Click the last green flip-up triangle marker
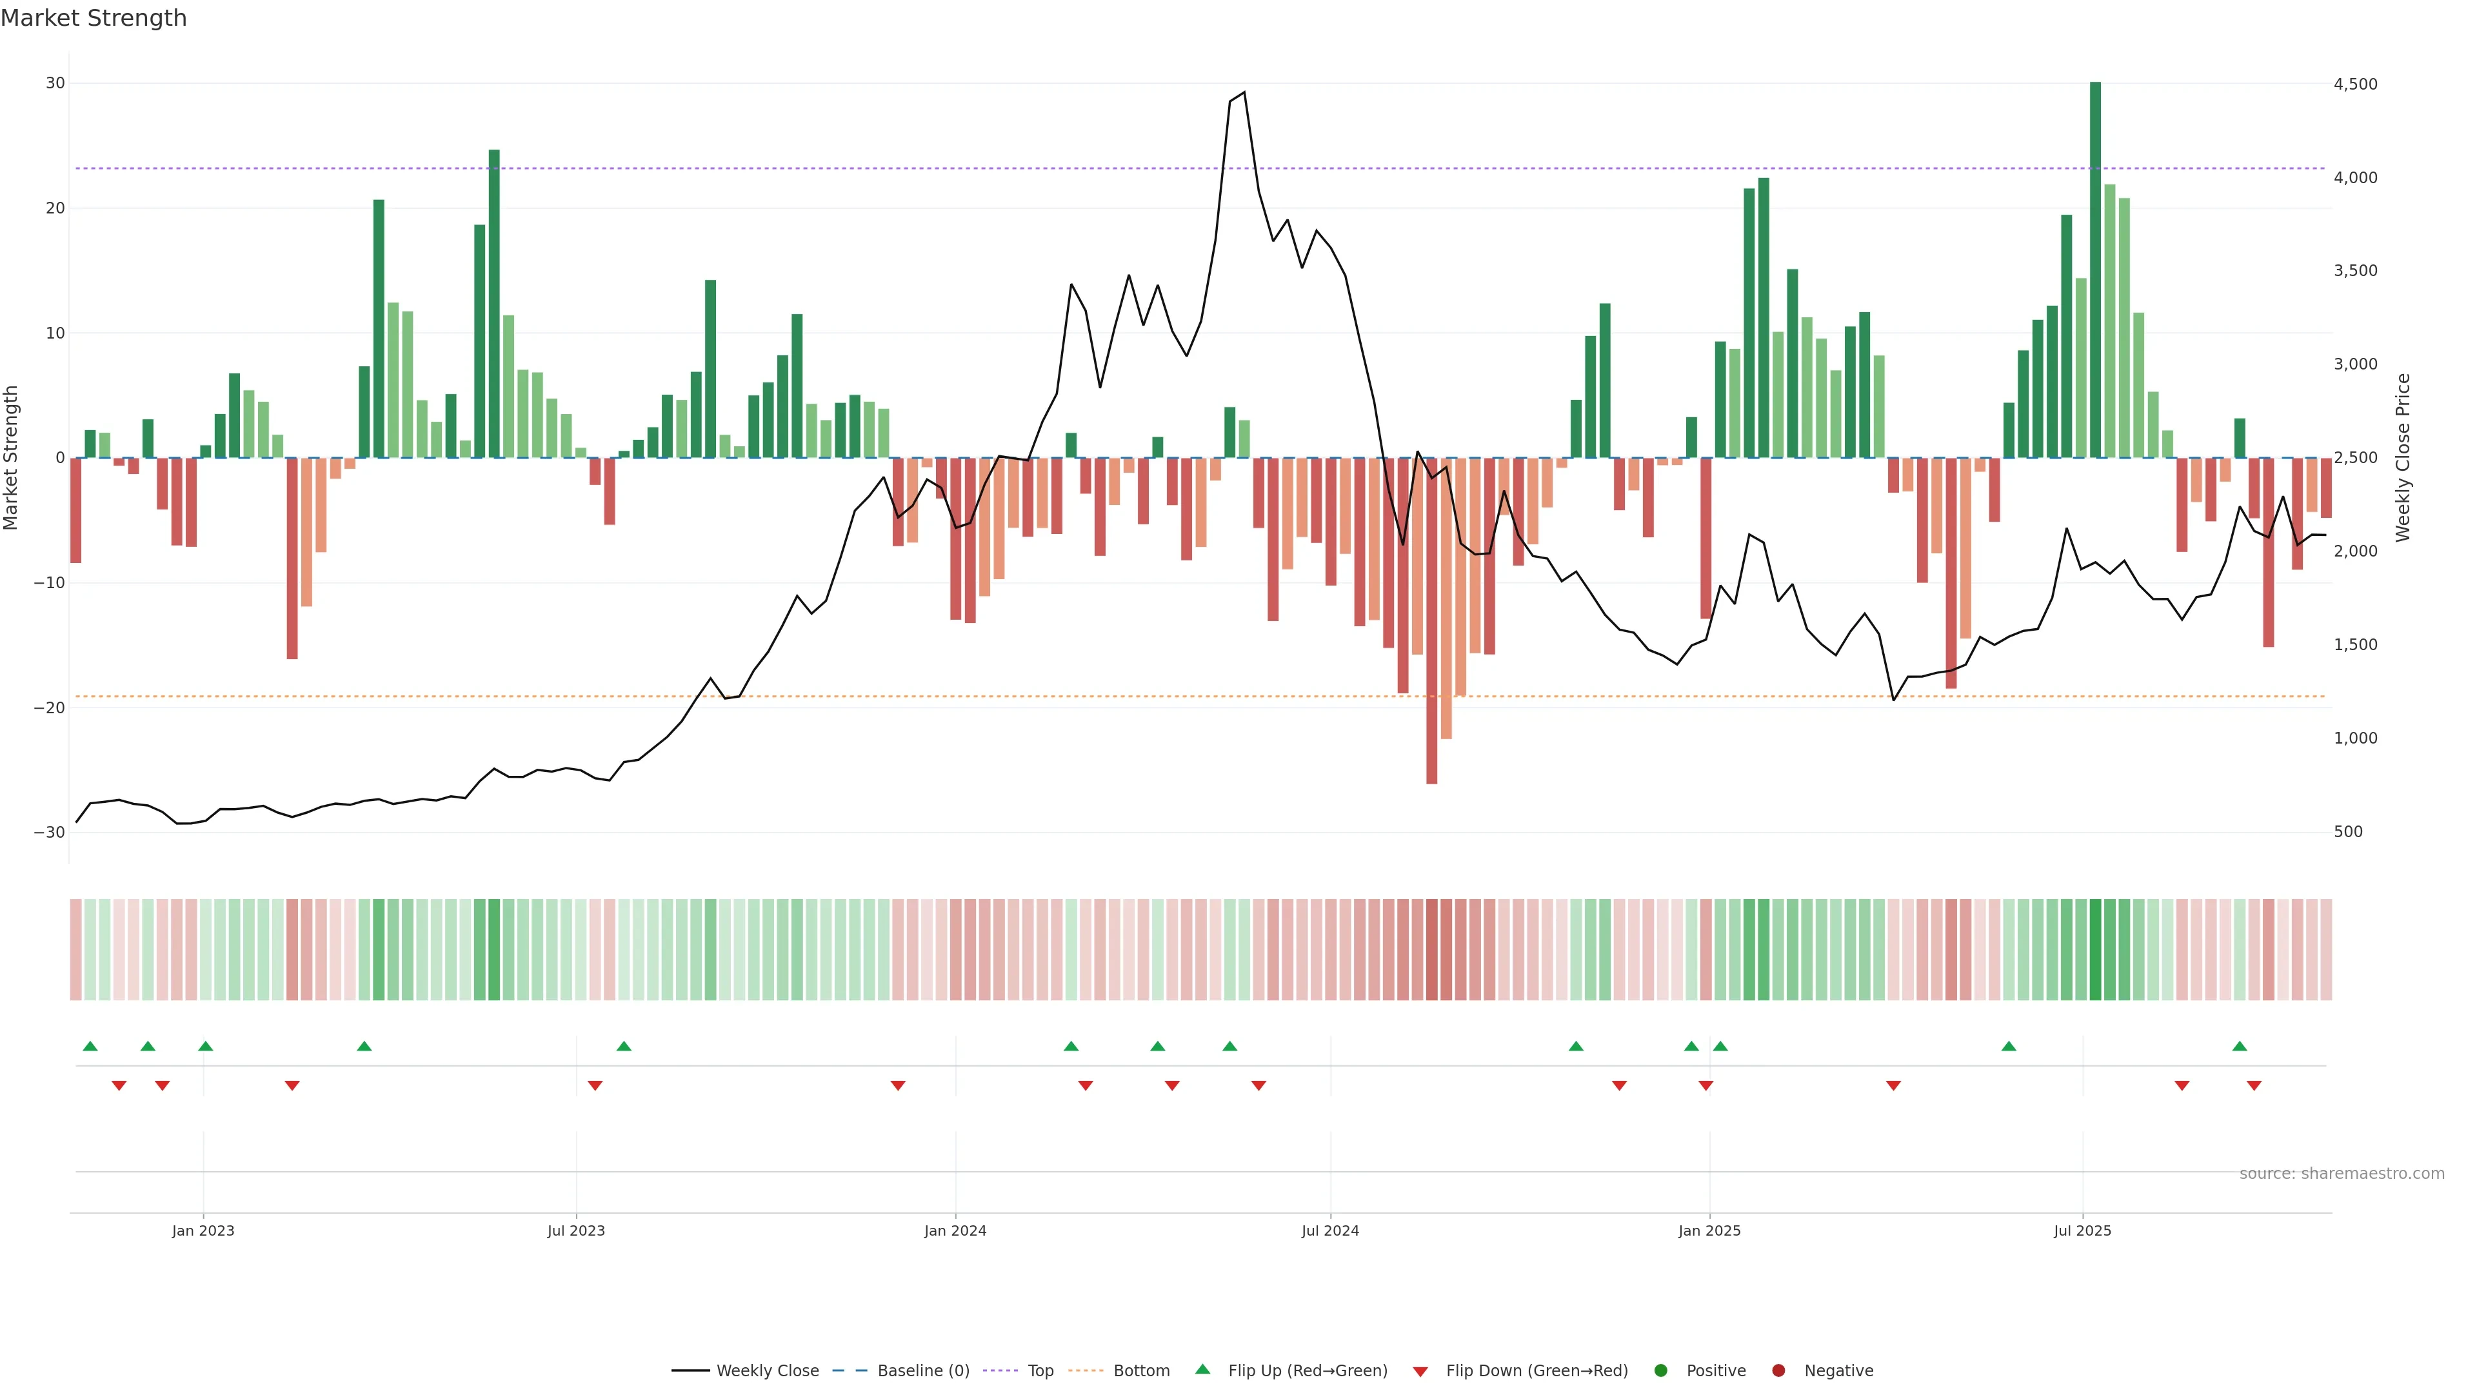Image resolution: width=2477 pixels, height=1393 pixels. pyautogui.click(x=2240, y=1046)
